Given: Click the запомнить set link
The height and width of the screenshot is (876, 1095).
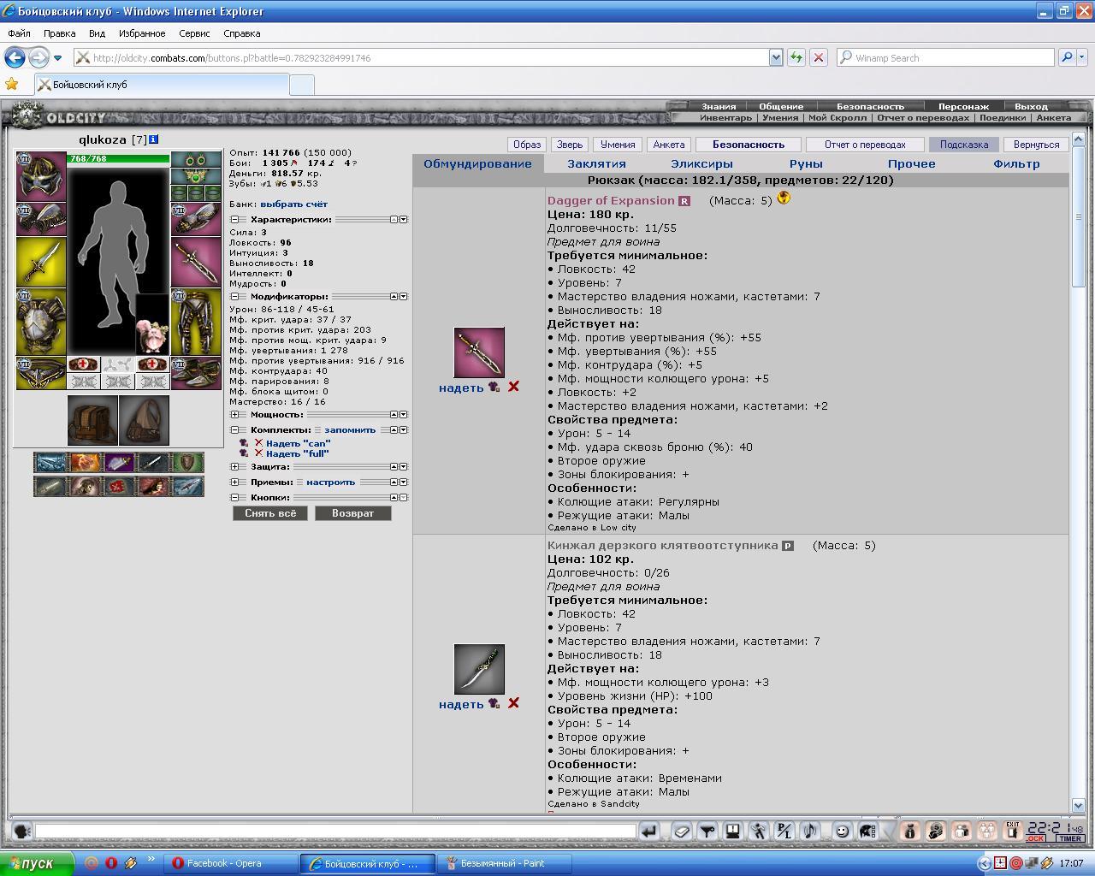Looking at the screenshot, I should (350, 429).
